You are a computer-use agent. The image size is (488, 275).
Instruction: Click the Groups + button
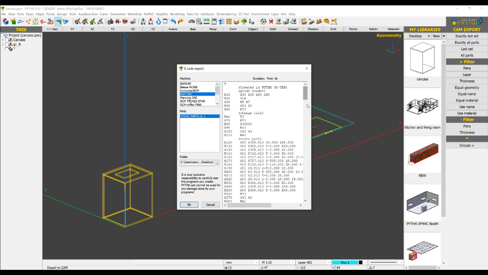tap(467, 145)
